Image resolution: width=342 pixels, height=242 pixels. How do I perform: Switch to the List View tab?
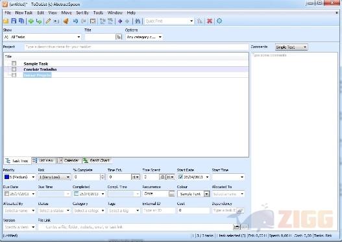(x=43, y=160)
